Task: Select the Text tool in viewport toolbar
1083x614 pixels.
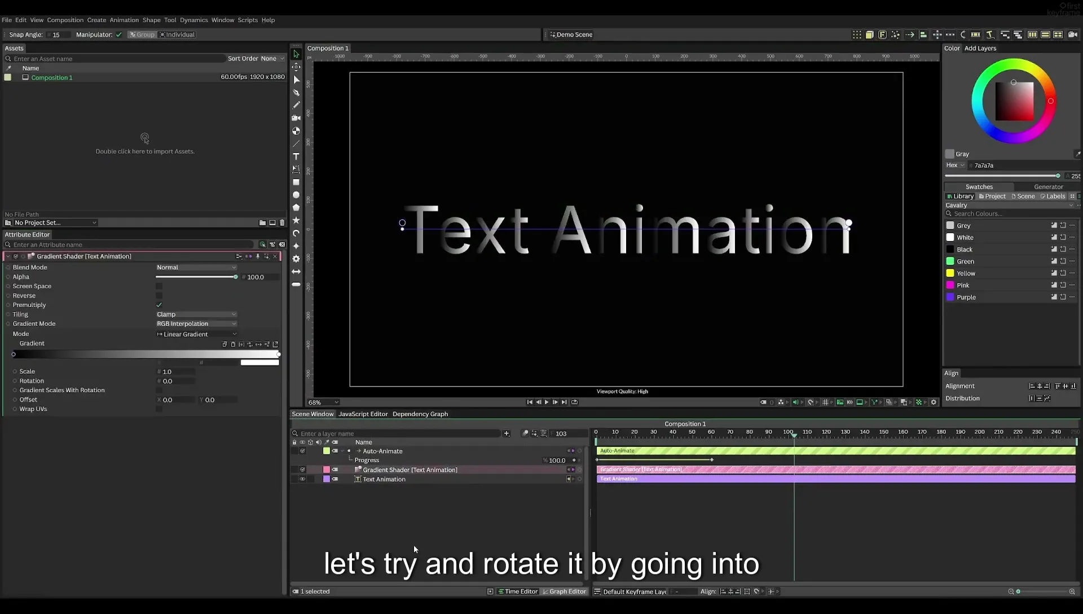Action: click(x=296, y=156)
